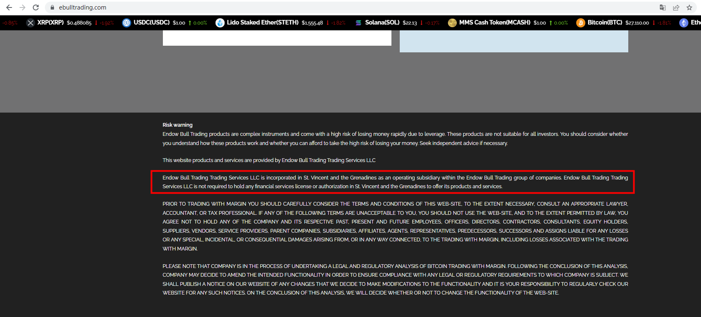Click the MCASH price $1.00
The image size is (701, 317).
540,23
